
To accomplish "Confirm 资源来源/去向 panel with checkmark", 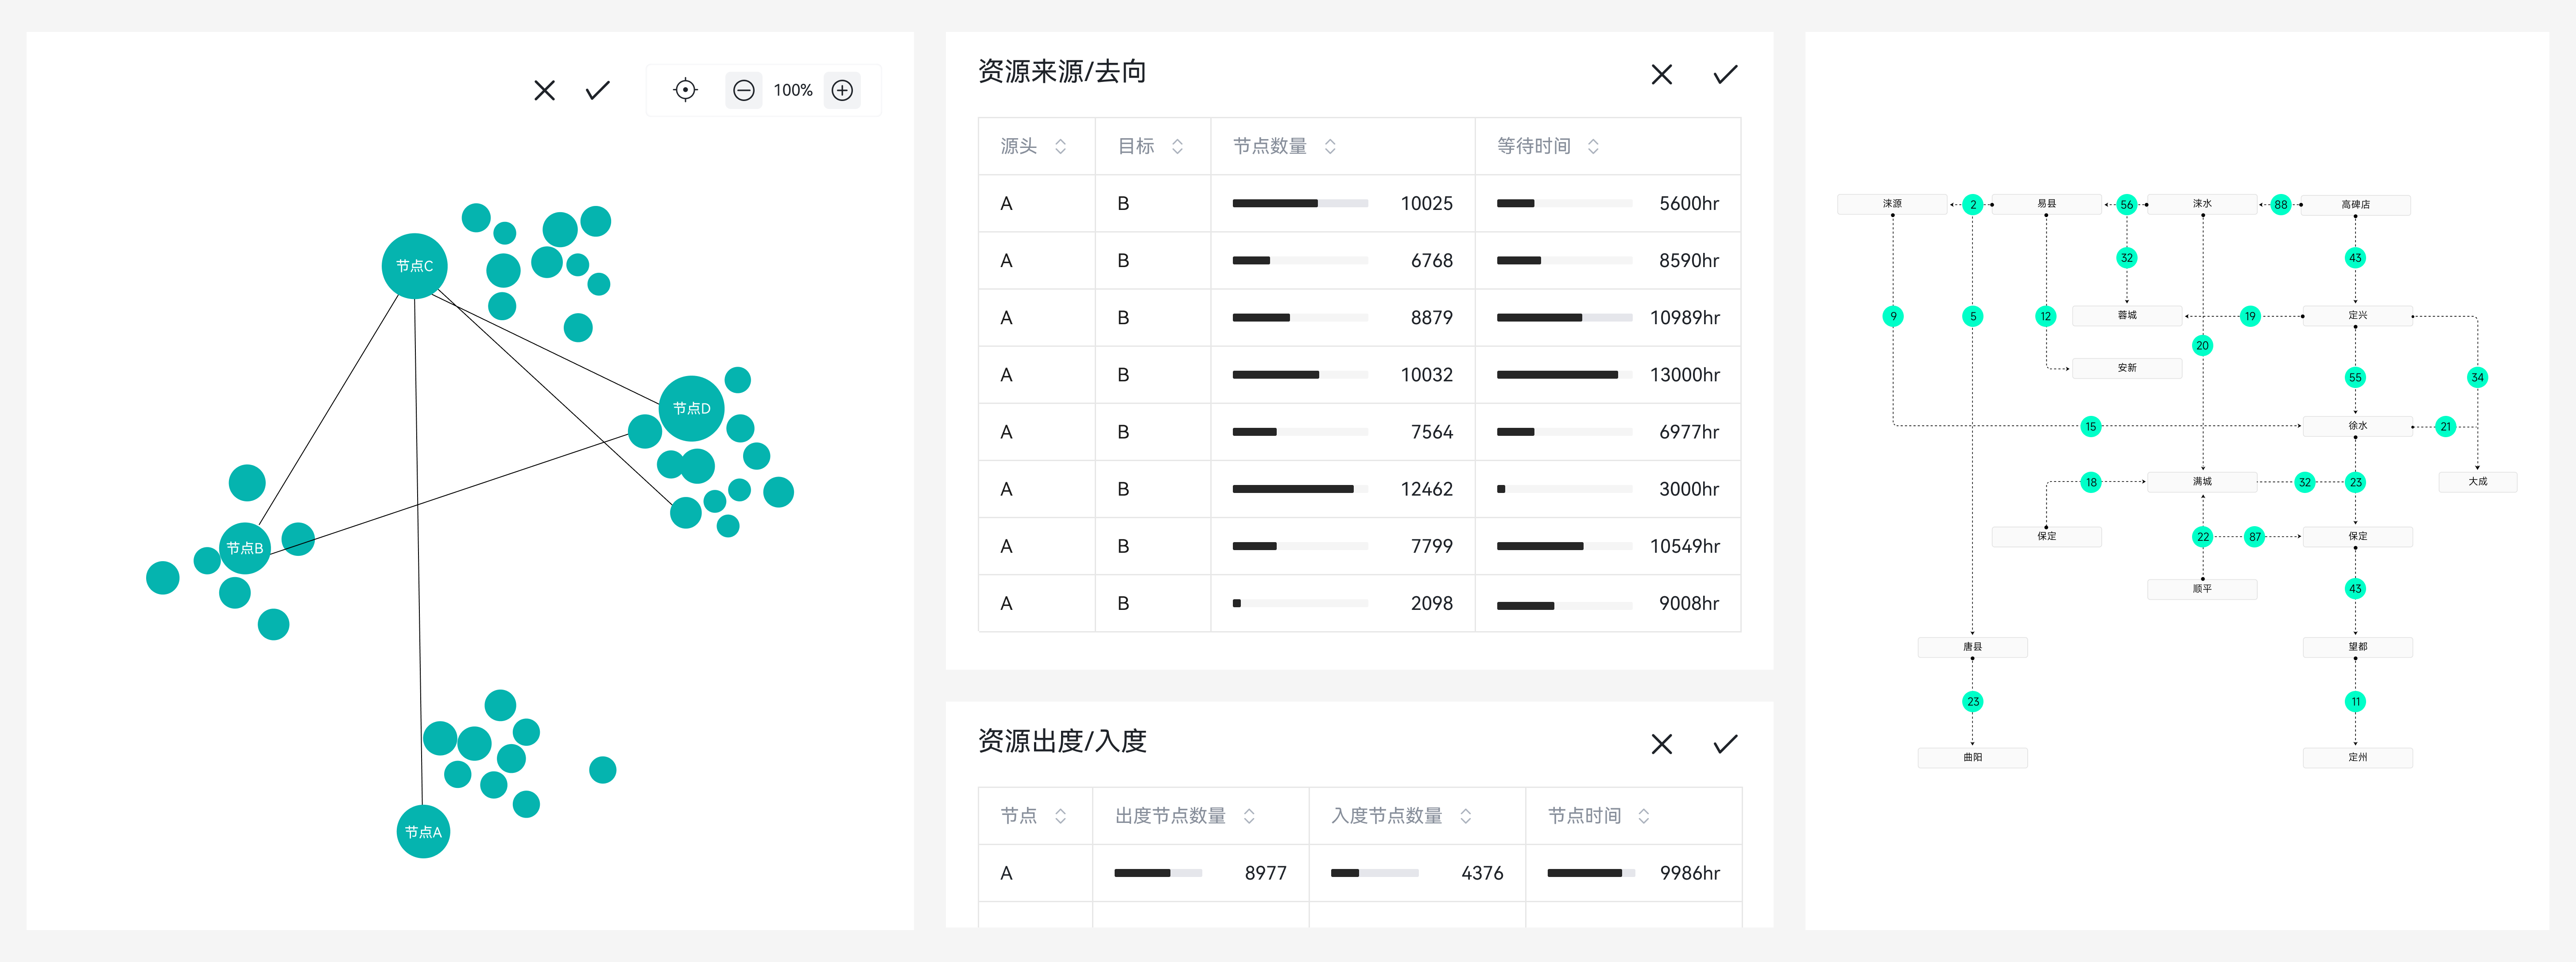I will coord(1724,74).
